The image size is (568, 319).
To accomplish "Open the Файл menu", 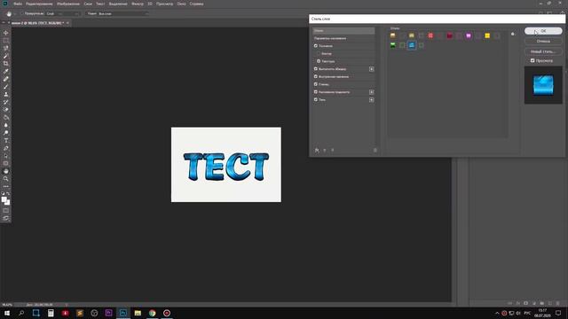I will (18, 4).
